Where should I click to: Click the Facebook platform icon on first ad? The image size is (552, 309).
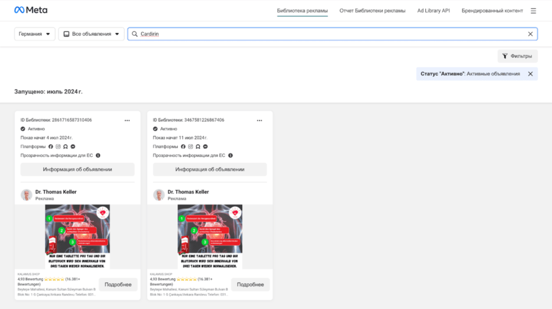50,147
